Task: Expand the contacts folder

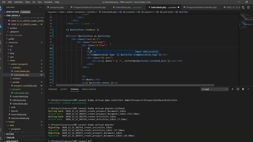Action: point(16,78)
